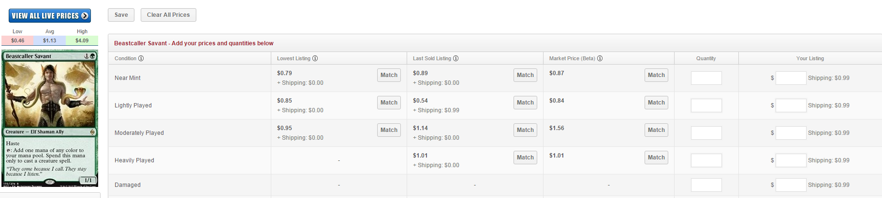Match Near Mint lowest listing price $0.79

389,75
